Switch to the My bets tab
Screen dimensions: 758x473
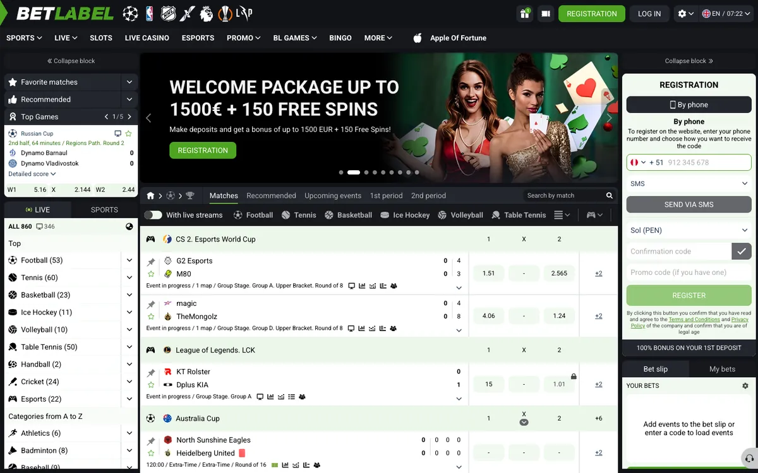[x=722, y=369]
